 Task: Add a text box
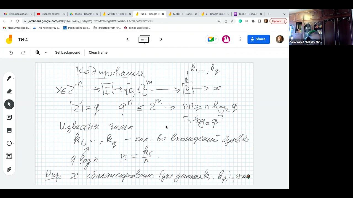[9, 156]
